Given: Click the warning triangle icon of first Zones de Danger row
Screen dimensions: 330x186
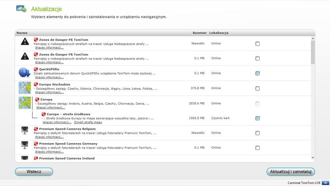Looking at the screenshot, I should pos(25,41).
